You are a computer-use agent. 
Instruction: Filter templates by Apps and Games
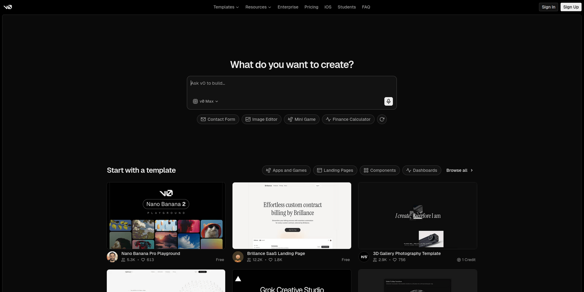coord(286,170)
